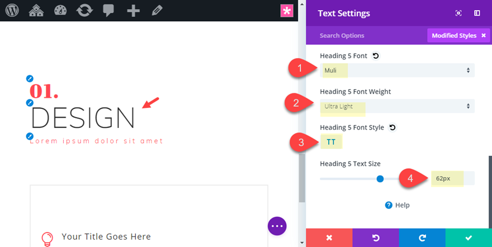Click the snap modal to side icon
The image size is (492, 247).
[x=477, y=13]
